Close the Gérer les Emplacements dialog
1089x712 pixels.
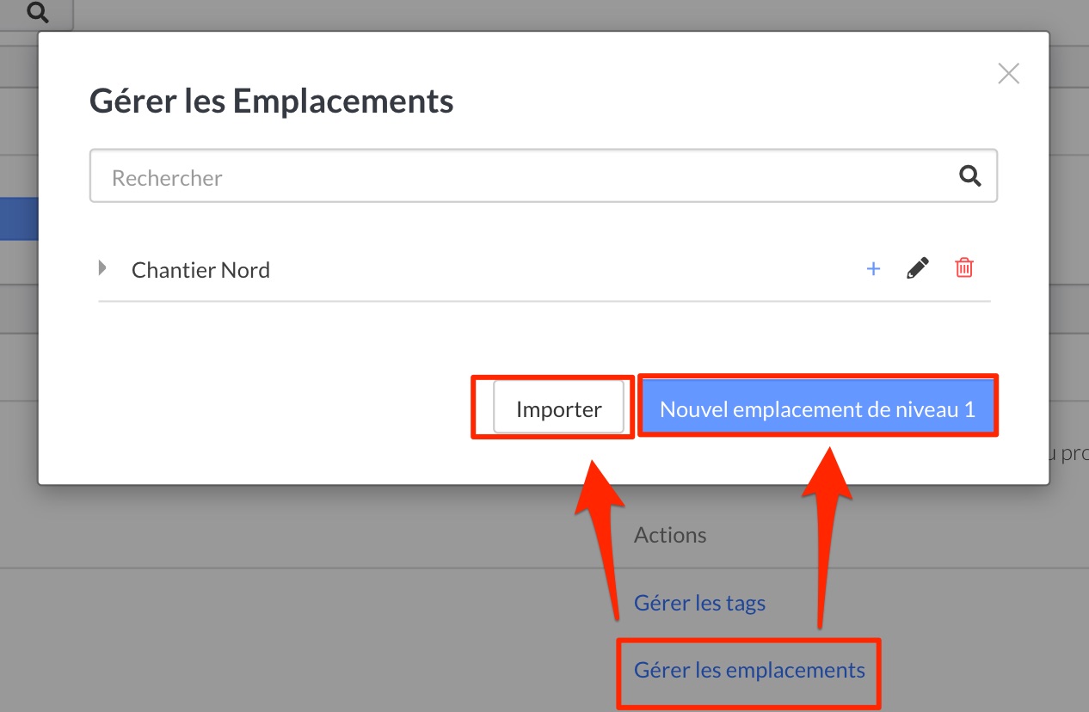[1008, 74]
